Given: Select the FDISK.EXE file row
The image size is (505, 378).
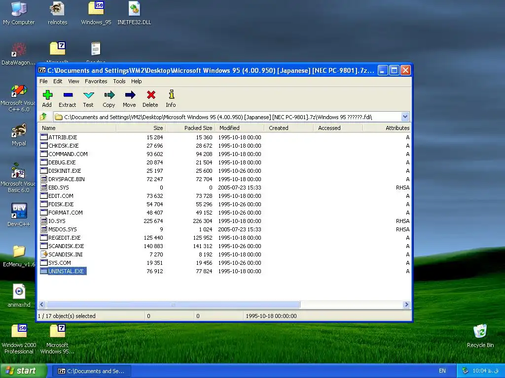Looking at the screenshot, I should (x=224, y=204).
